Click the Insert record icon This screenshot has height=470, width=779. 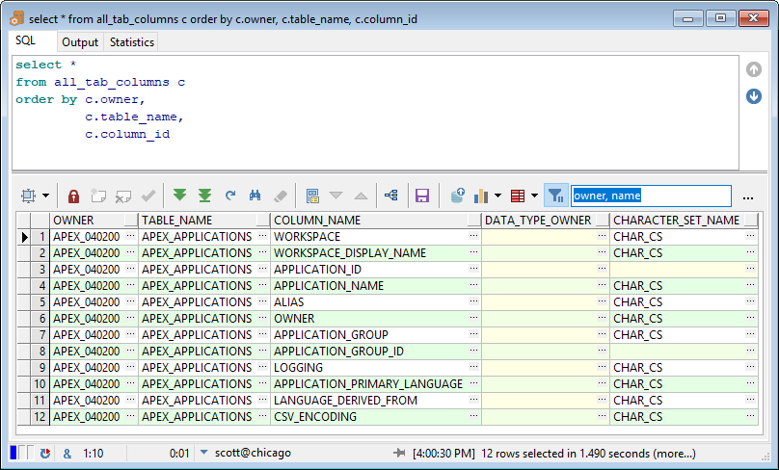(x=98, y=196)
